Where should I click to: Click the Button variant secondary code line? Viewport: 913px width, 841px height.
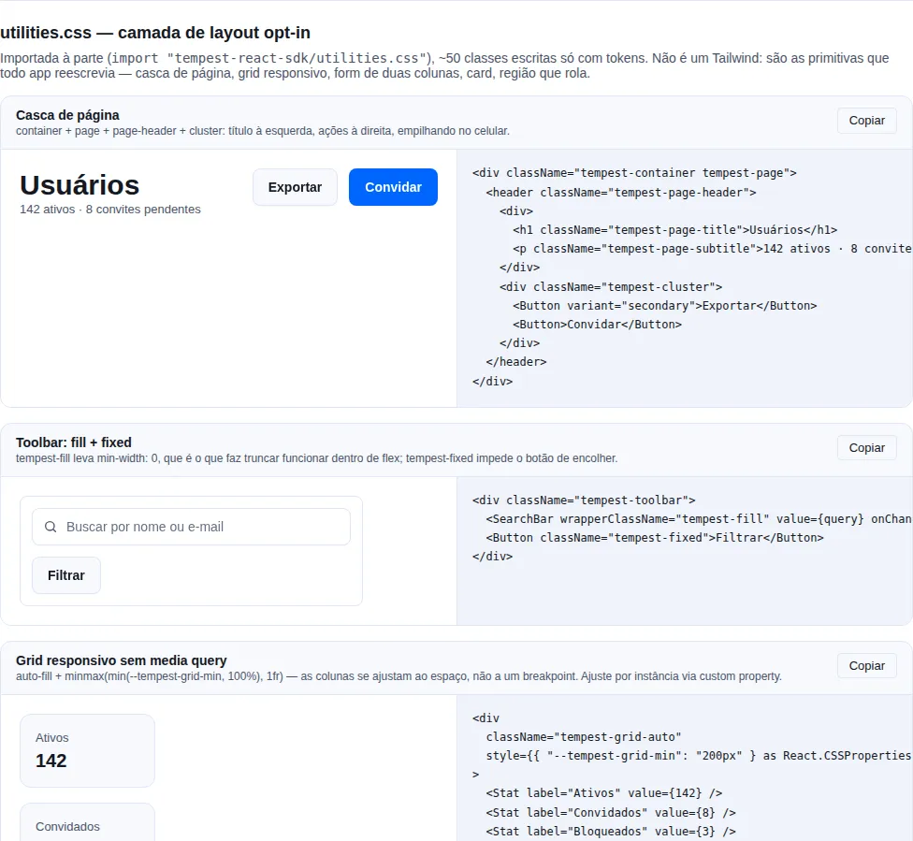point(665,306)
